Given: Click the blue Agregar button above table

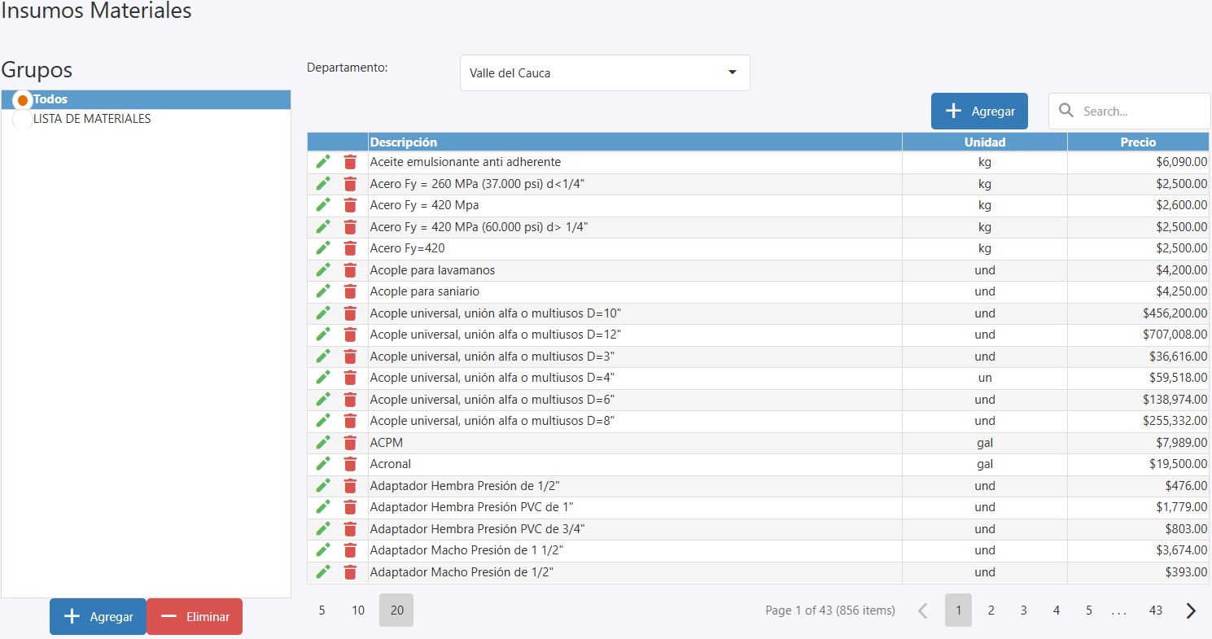Looking at the screenshot, I should click(x=979, y=112).
